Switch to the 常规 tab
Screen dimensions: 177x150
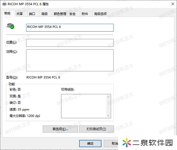click(x=9, y=14)
